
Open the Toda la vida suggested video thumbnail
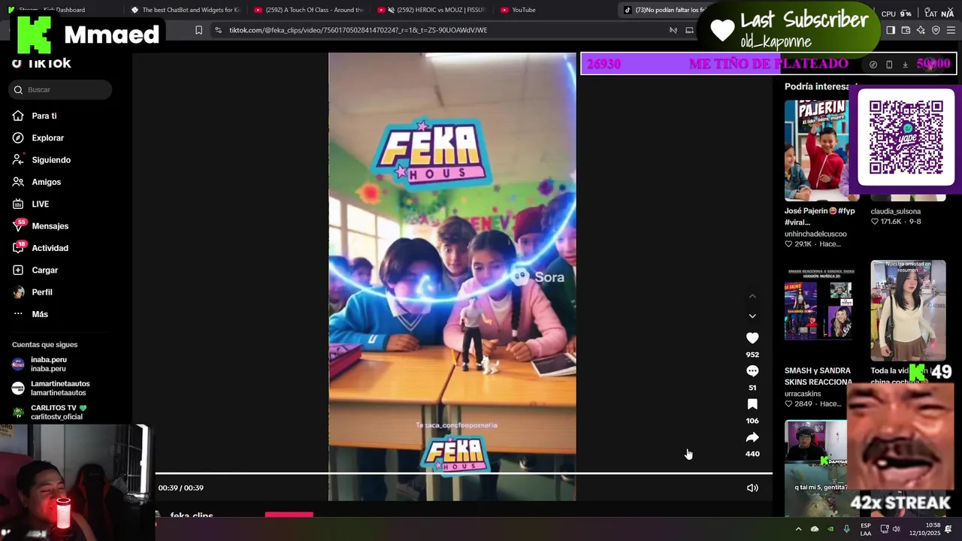tap(908, 310)
